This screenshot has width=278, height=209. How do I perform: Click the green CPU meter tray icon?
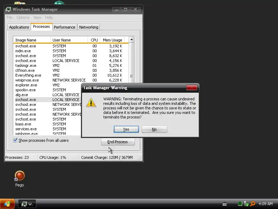pos(240,204)
